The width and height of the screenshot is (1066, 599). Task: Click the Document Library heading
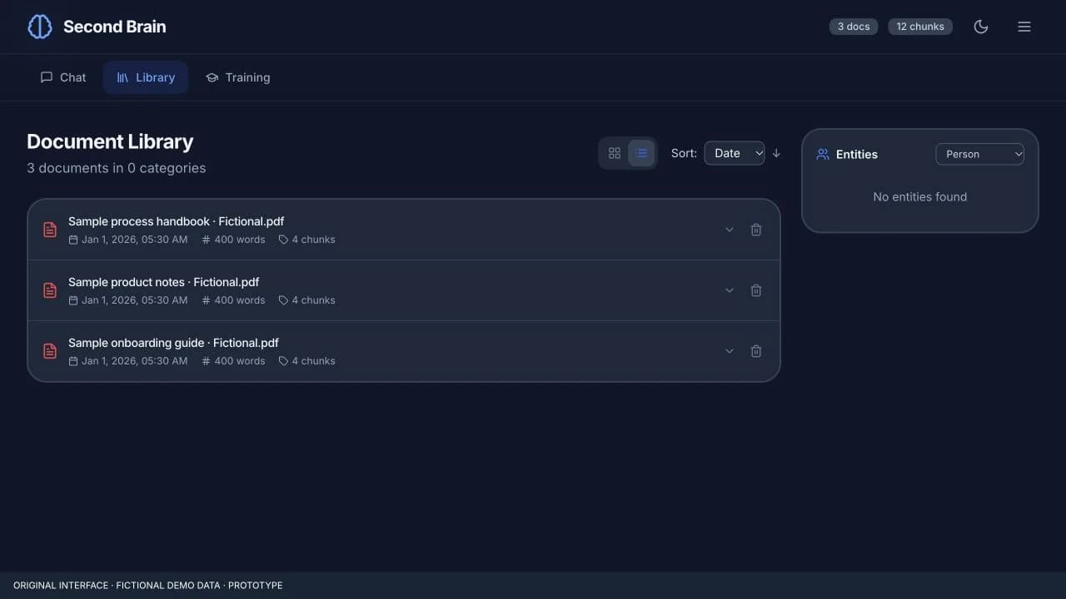[110, 141]
